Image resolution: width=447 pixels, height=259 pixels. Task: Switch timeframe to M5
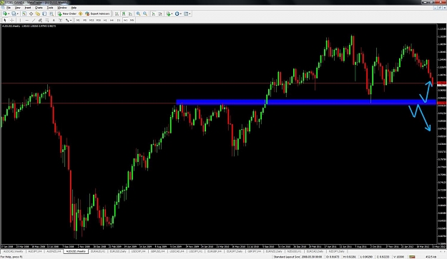[84, 20]
